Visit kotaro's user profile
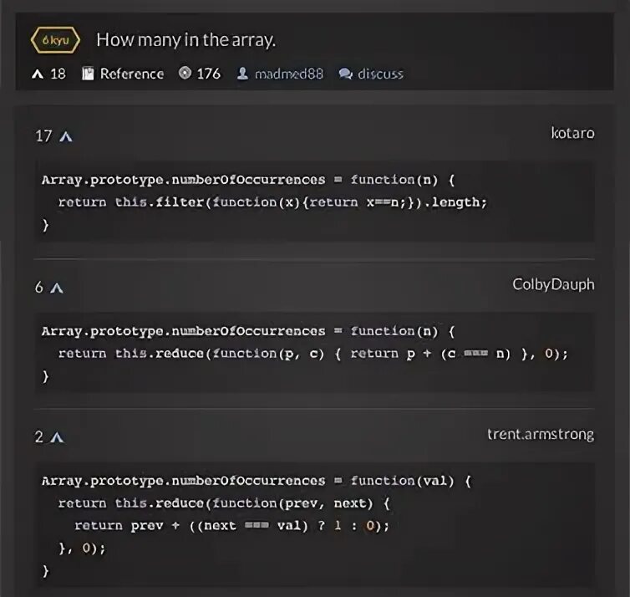This screenshot has height=597, width=630. (572, 133)
